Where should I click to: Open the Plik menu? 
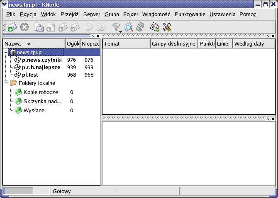[11, 14]
